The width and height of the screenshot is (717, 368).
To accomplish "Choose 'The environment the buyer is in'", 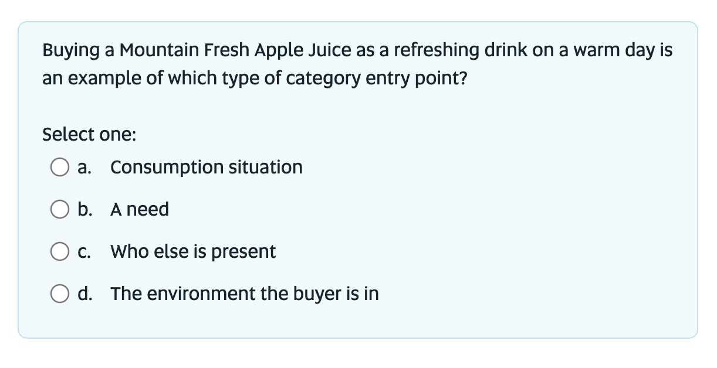I will 245,294.
